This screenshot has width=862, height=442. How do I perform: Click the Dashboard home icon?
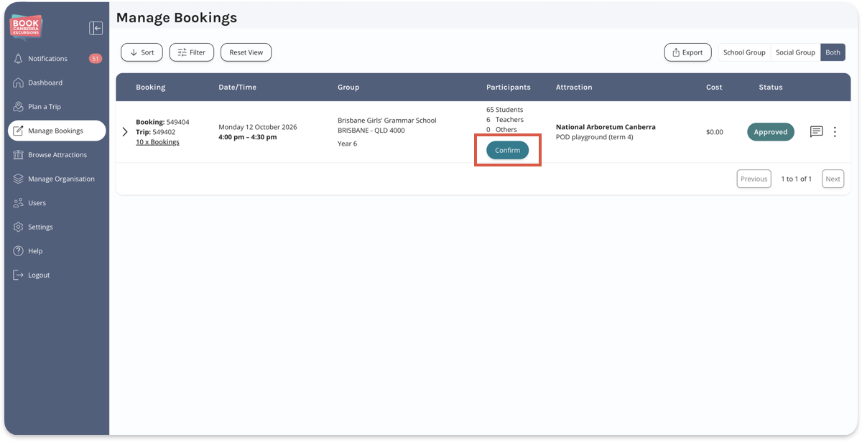coord(19,83)
